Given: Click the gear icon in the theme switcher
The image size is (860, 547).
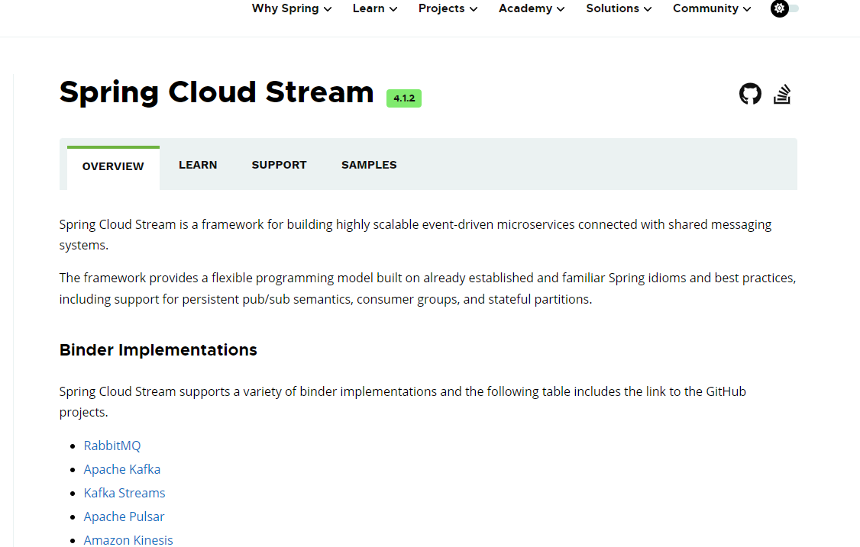Looking at the screenshot, I should pos(780,8).
